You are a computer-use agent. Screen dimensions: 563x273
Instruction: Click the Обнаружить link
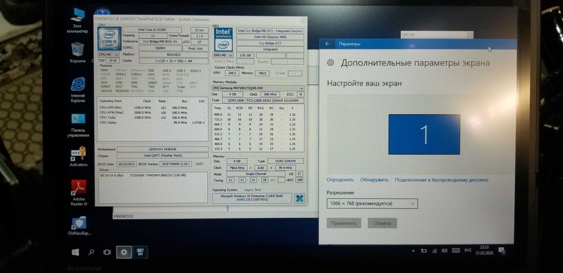[374, 180]
